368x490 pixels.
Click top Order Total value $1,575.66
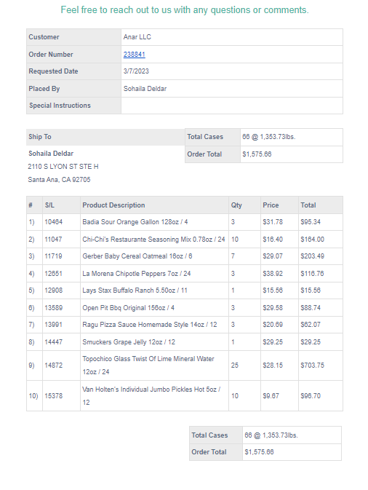pyautogui.click(x=257, y=154)
